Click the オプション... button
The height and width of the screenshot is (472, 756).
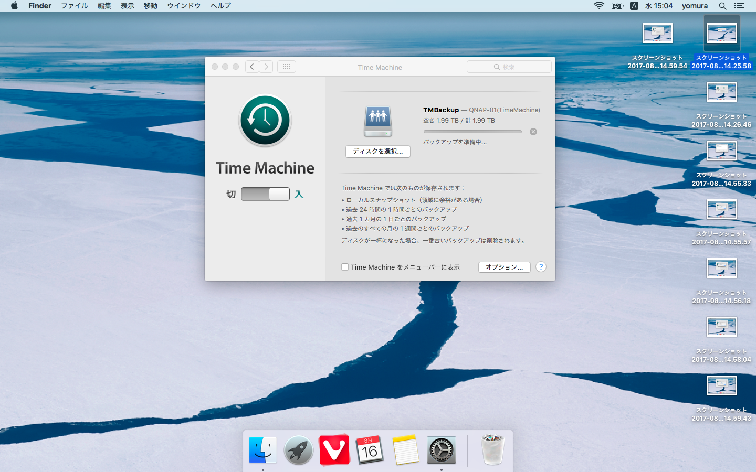coord(505,267)
